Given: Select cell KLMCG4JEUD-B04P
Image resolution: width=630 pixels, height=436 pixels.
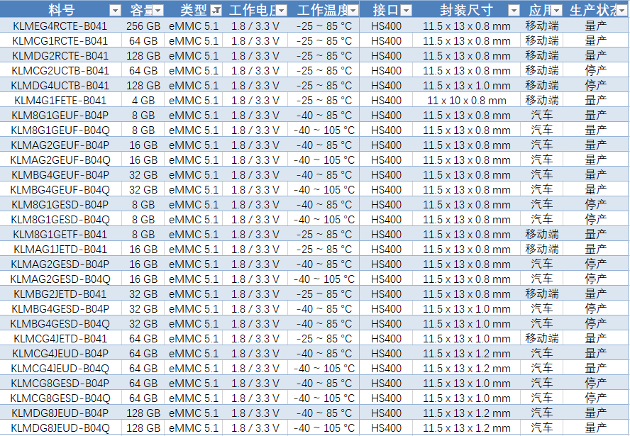Looking at the screenshot, I should click(60, 353).
